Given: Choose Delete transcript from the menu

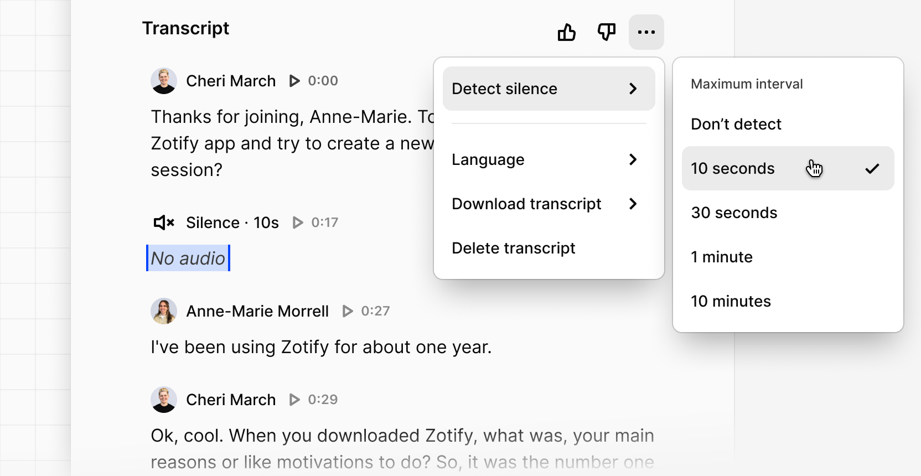Looking at the screenshot, I should pos(514,248).
